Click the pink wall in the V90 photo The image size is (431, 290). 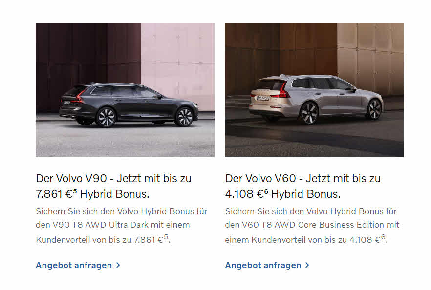click(x=177, y=66)
